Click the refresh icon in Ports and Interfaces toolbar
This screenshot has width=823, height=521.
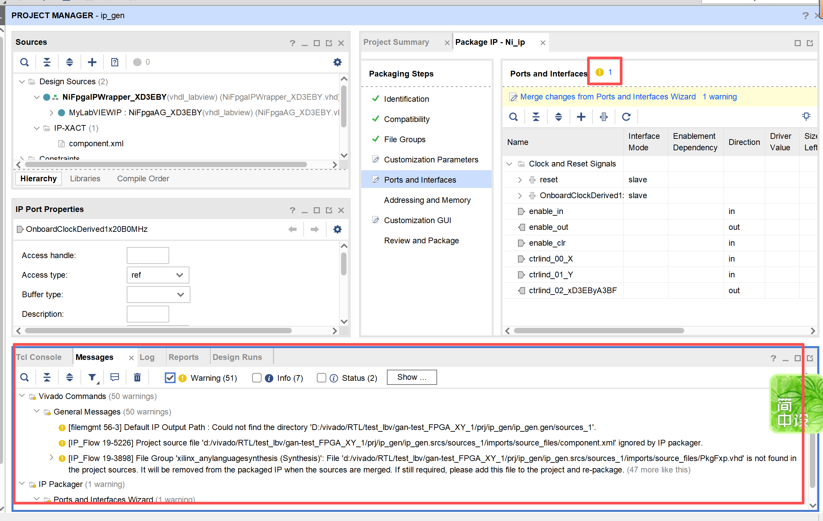point(626,117)
